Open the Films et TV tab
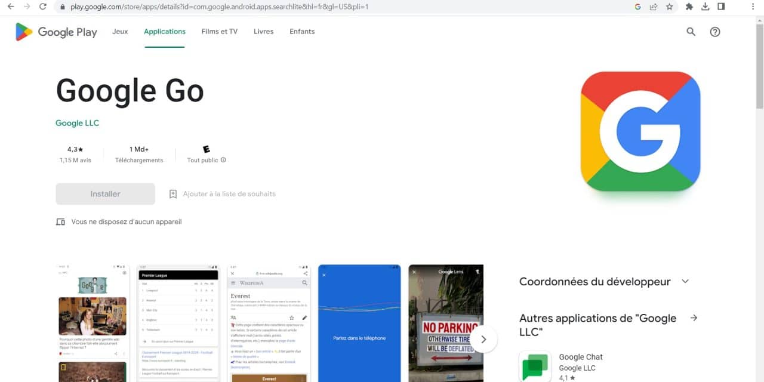The image size is (764, 382). click(x=219, y=32)
